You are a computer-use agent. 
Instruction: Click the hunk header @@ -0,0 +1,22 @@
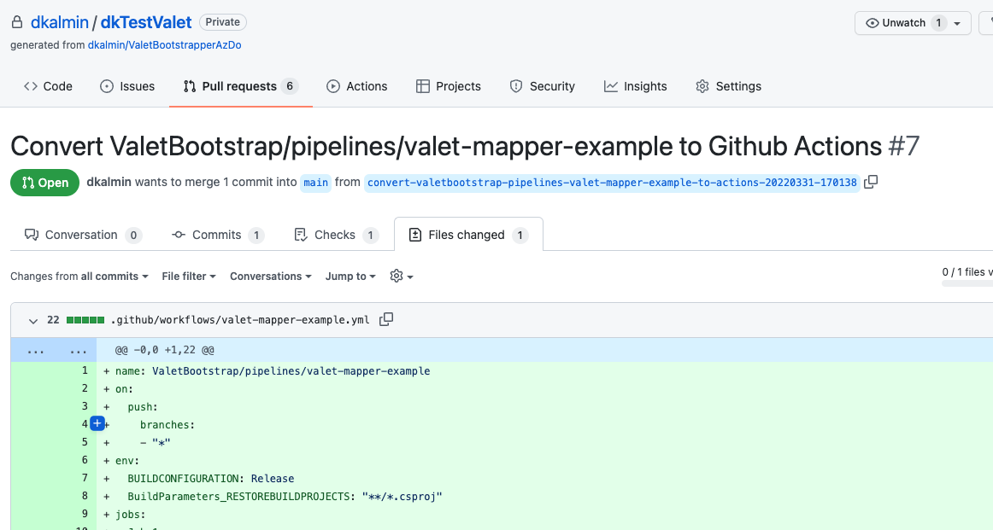click(x=165, y=350)
